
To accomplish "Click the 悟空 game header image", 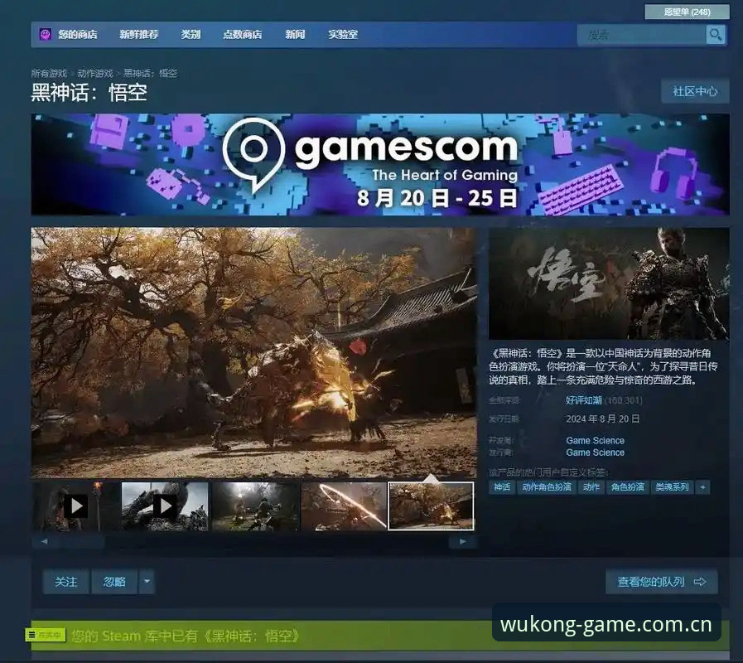I will click(609, 283).
